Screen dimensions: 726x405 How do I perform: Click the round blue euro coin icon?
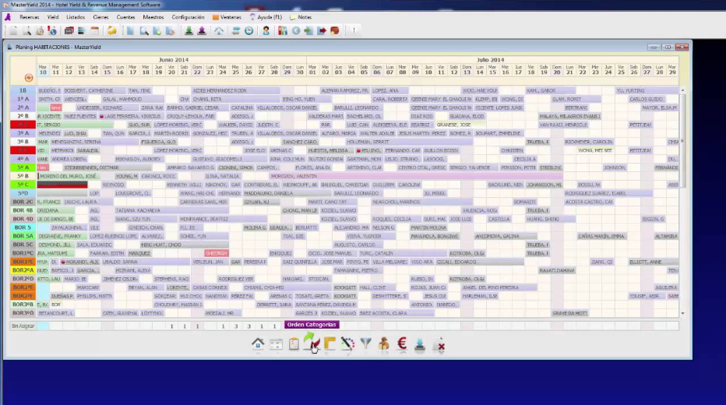(x=296, y=30)
